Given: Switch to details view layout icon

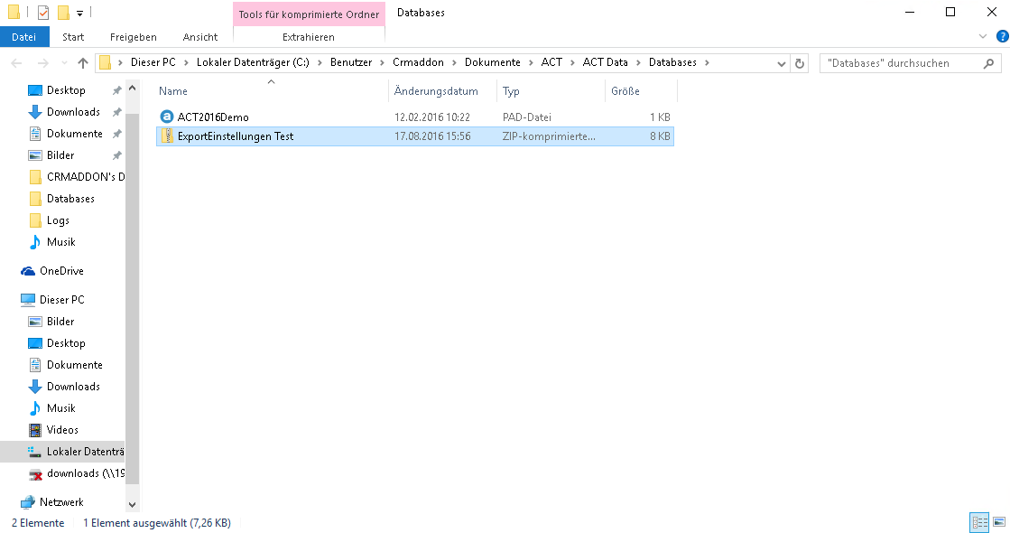Looking at the screenshot, I should tap(979, 522).
